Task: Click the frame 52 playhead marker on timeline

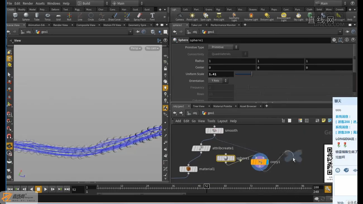Action: [207, 186]
